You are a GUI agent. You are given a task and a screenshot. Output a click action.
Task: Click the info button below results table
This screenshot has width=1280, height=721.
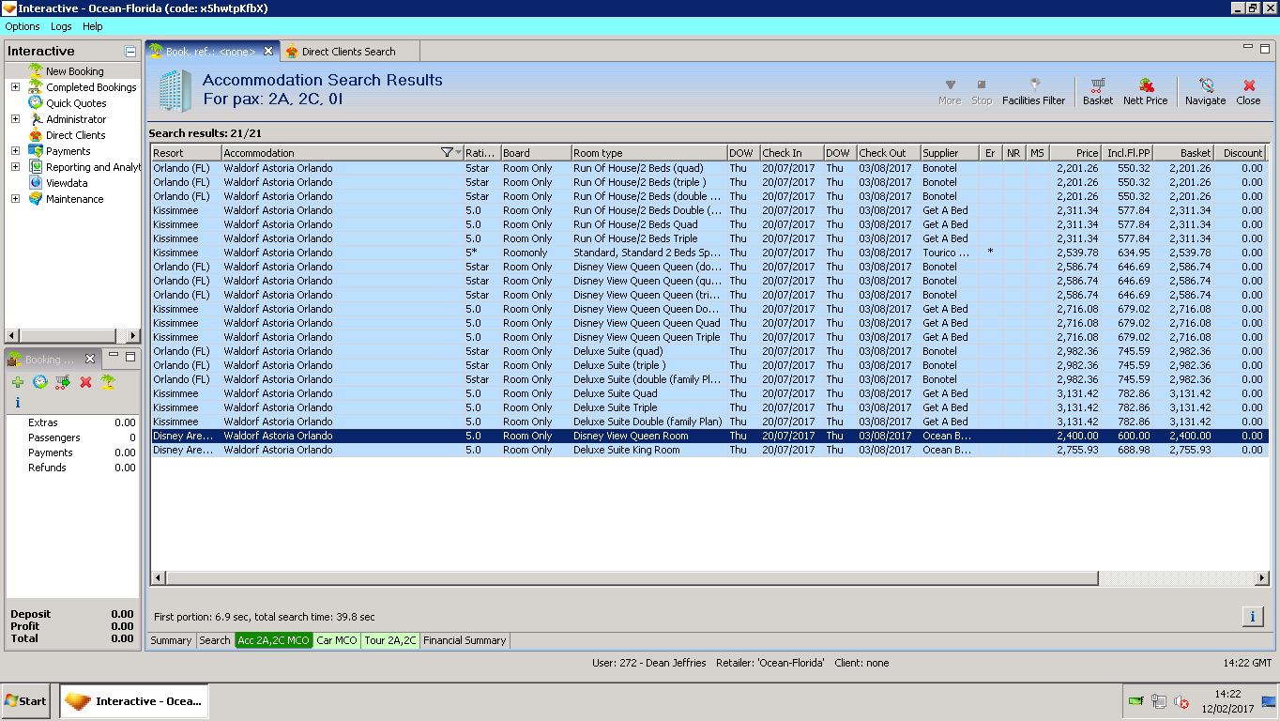[x=1252, y=617]
